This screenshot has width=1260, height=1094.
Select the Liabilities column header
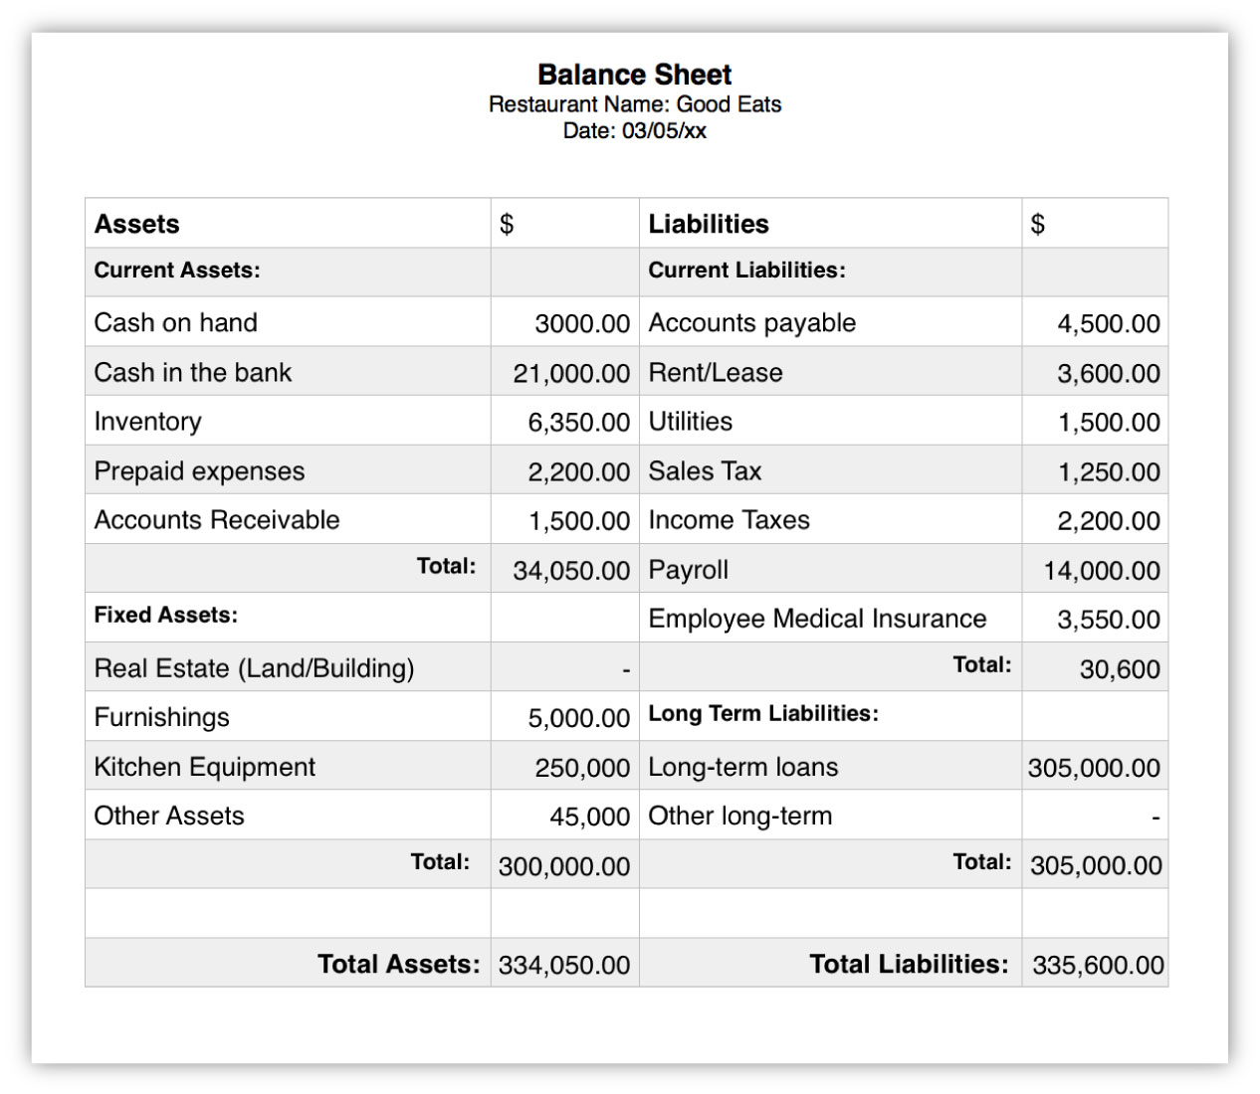[x=708, y=223]
